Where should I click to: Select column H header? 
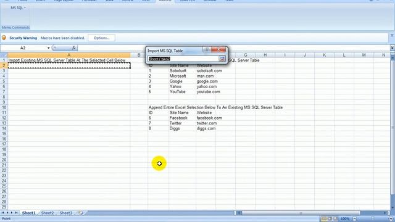click(265, 55)
